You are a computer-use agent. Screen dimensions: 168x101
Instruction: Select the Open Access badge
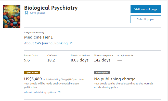(32, 73)
